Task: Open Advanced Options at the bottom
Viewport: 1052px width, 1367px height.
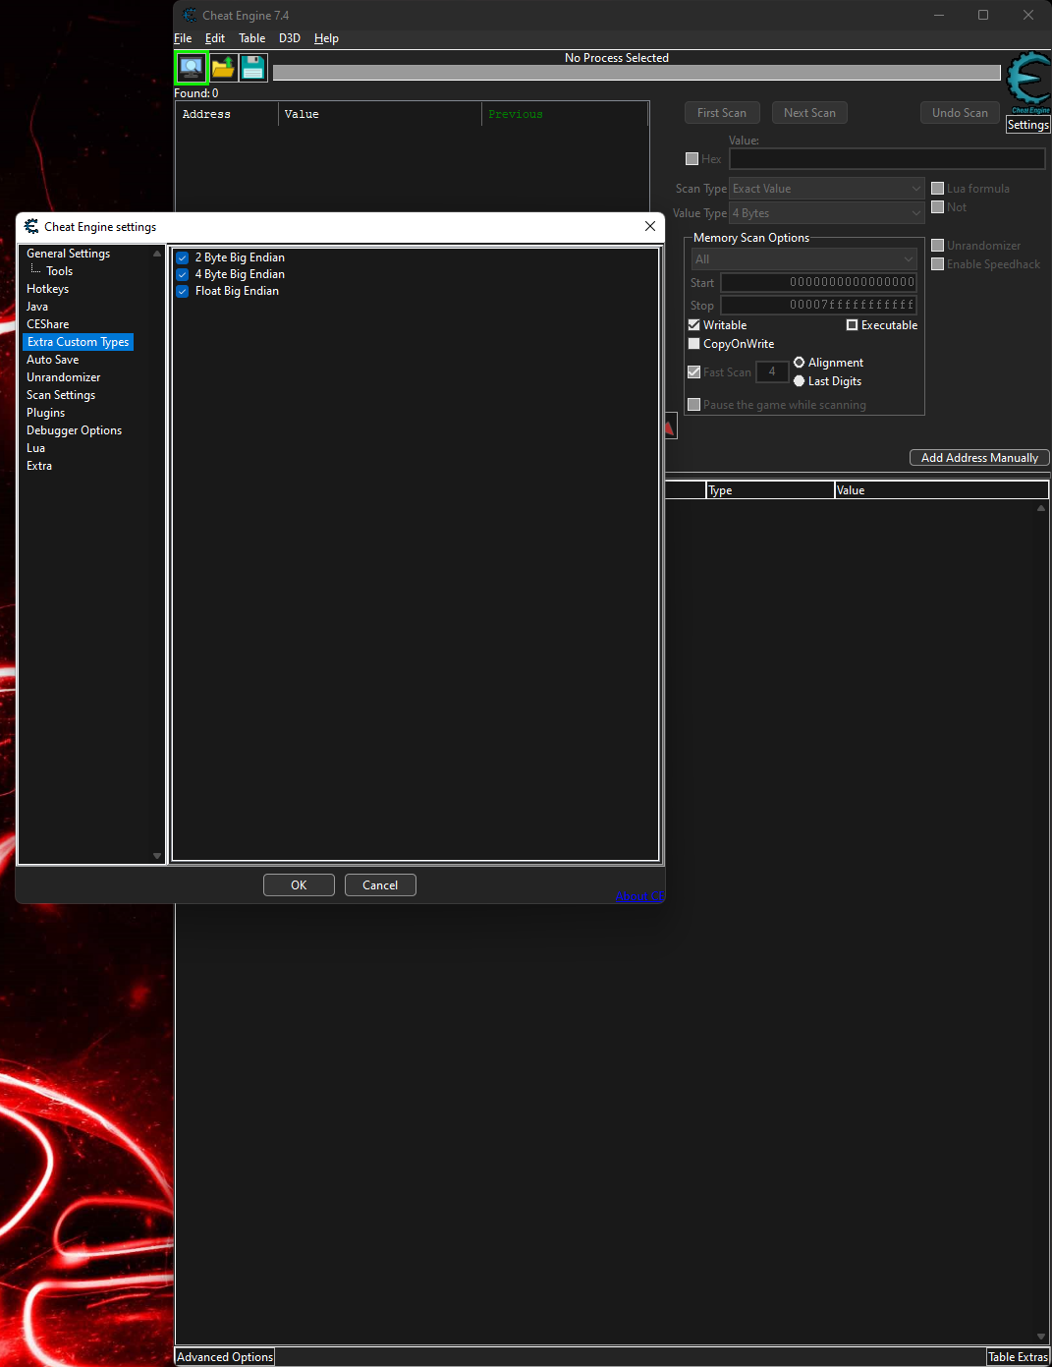Action: [225, 1357]
